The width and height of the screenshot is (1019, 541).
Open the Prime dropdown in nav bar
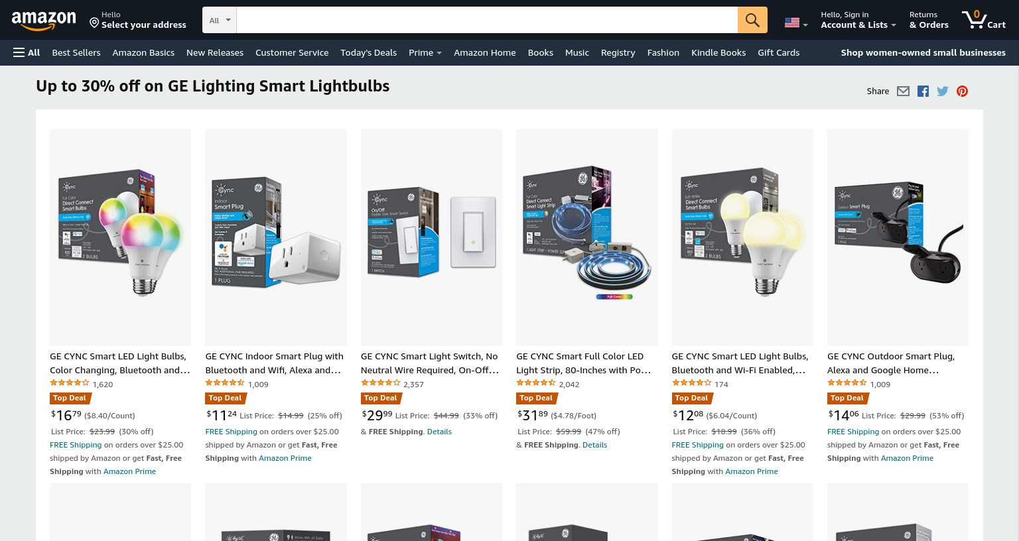coord(425,52)
